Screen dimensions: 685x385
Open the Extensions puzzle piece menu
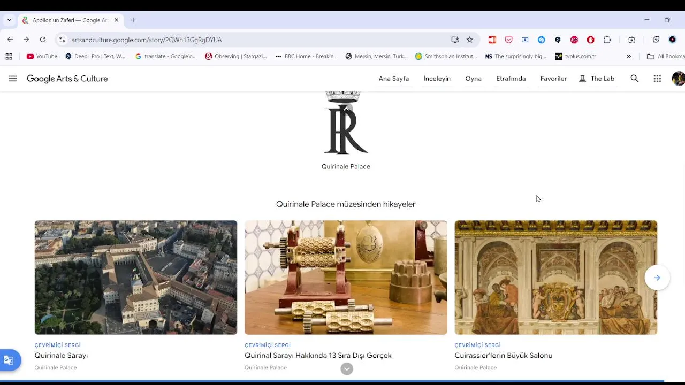tap(607, 40)
